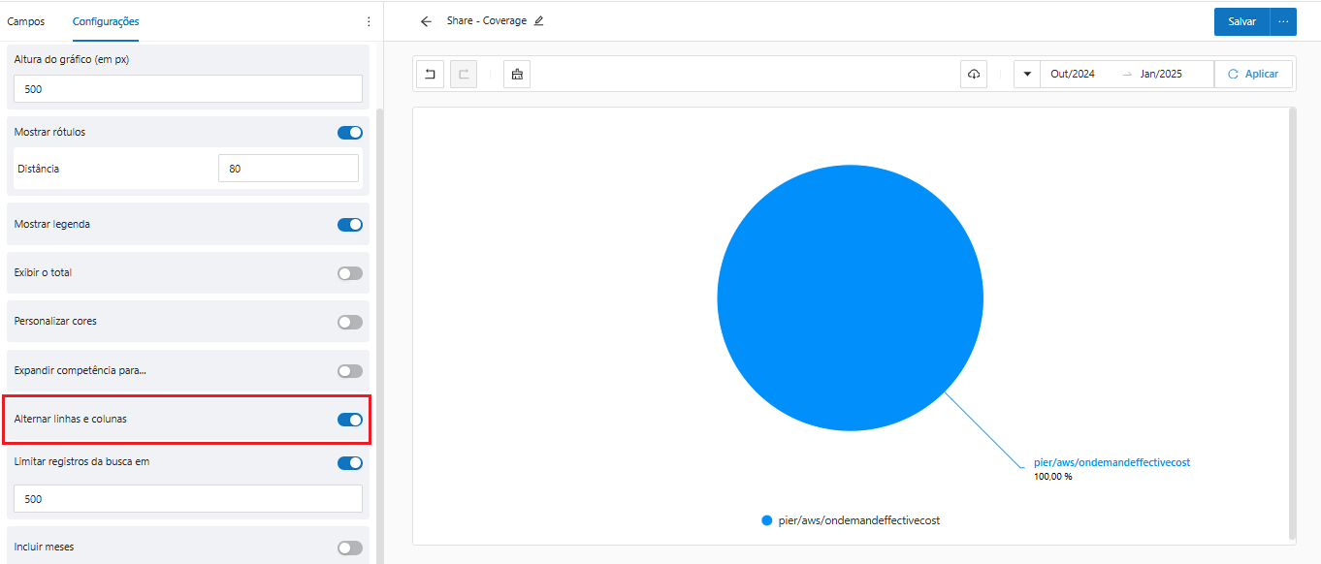
Task: Enable the Personalizar cores switch
Action: pos(349,322)
